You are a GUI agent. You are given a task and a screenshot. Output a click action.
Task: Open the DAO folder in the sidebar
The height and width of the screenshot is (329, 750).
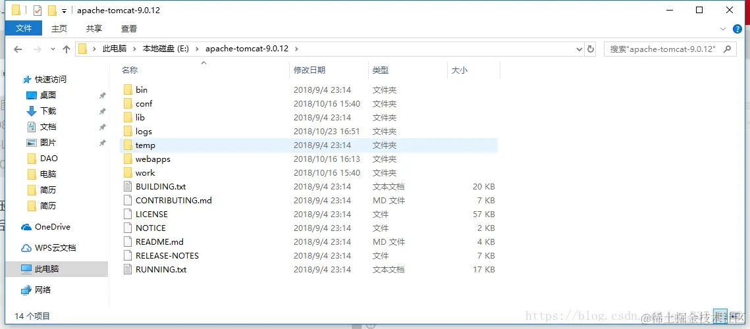[x=49, y=159]
